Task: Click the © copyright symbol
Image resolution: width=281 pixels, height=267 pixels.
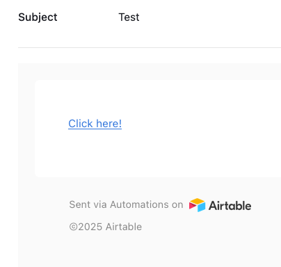Action: coord(73,227)
